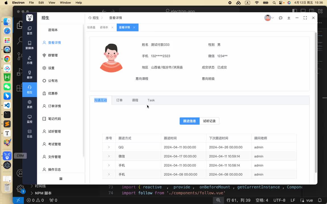Open the 系统 settings module
Screen dimensions: 327x204
coord(30,104)
